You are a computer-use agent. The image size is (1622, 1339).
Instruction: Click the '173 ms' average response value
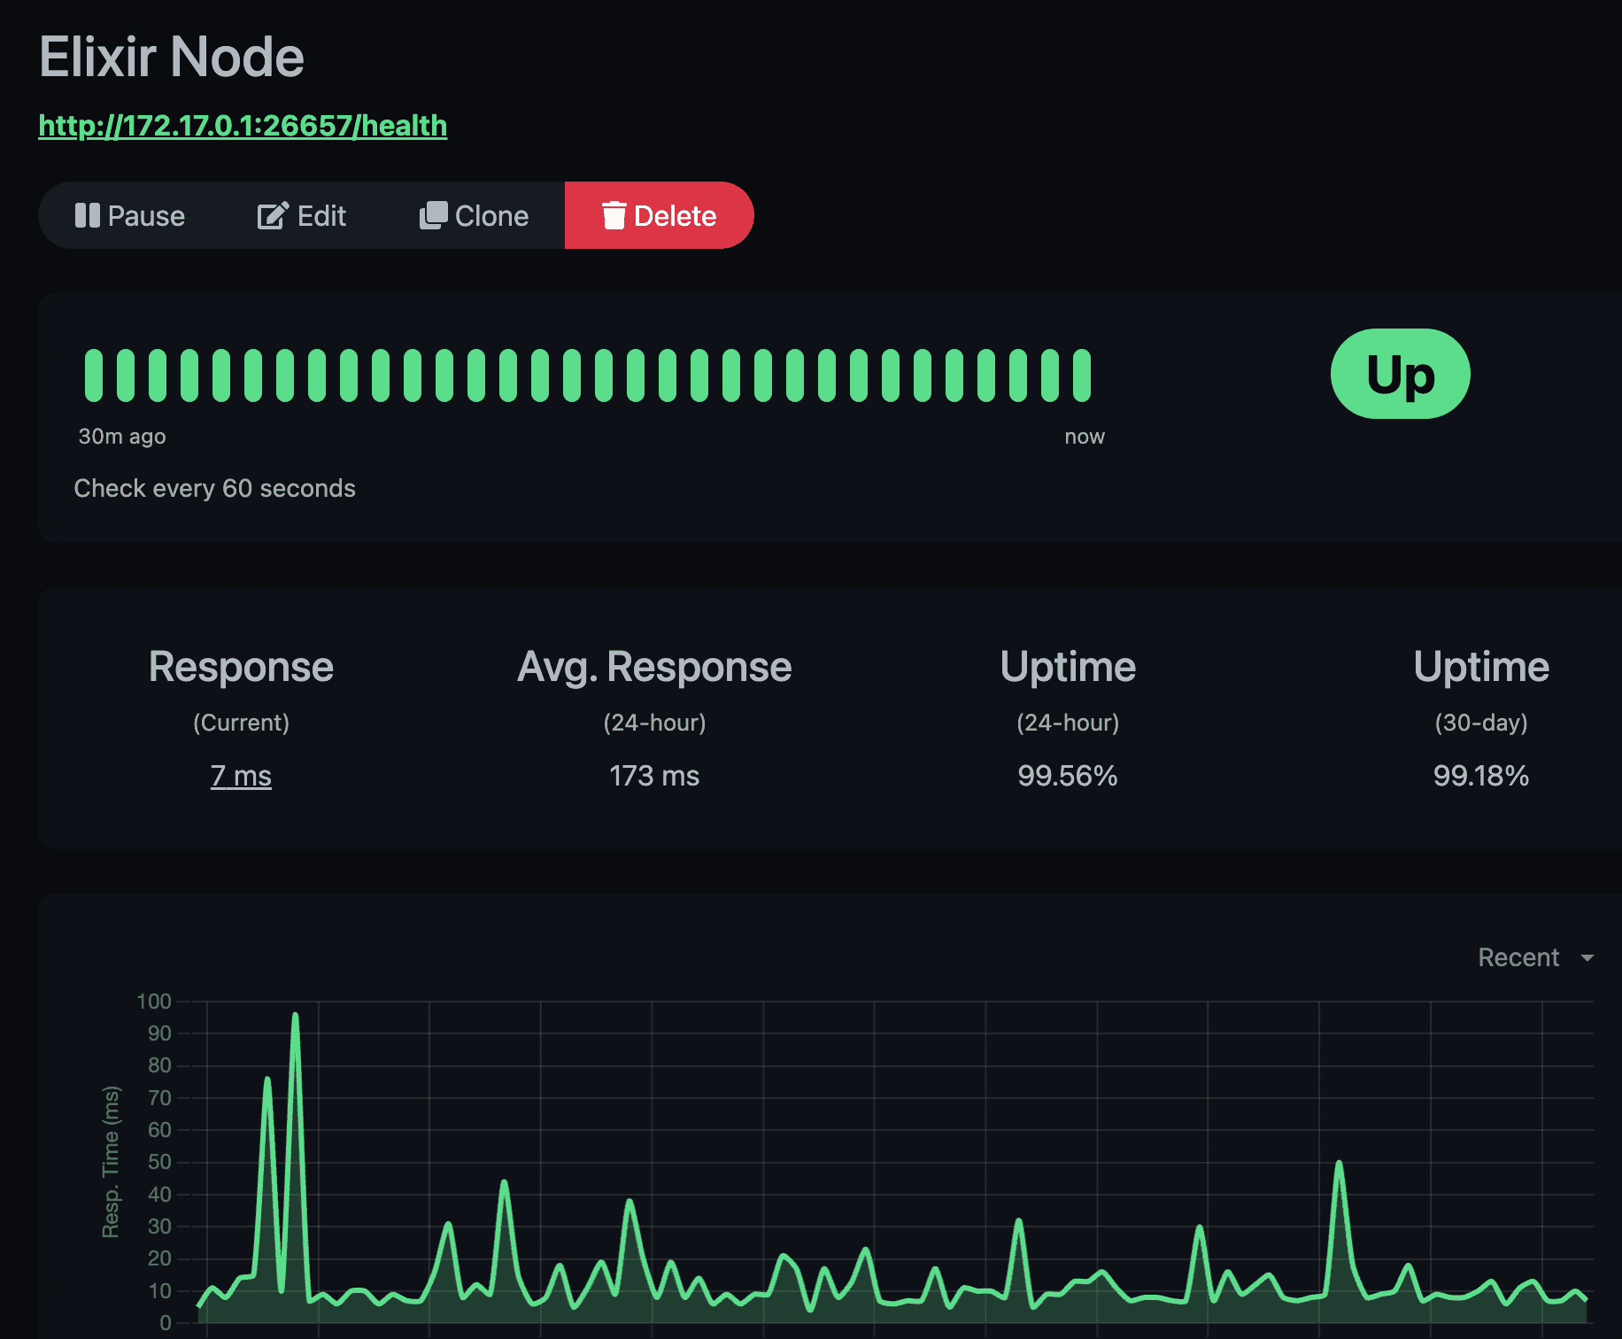(x=654, y=776)
